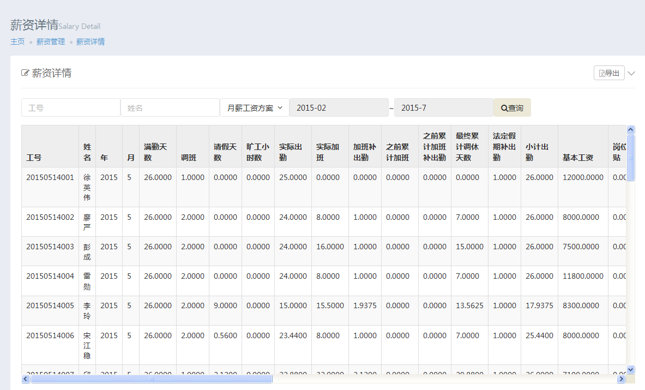
Task: Click actual attendance value 25.0000
Action: [293, 177]
